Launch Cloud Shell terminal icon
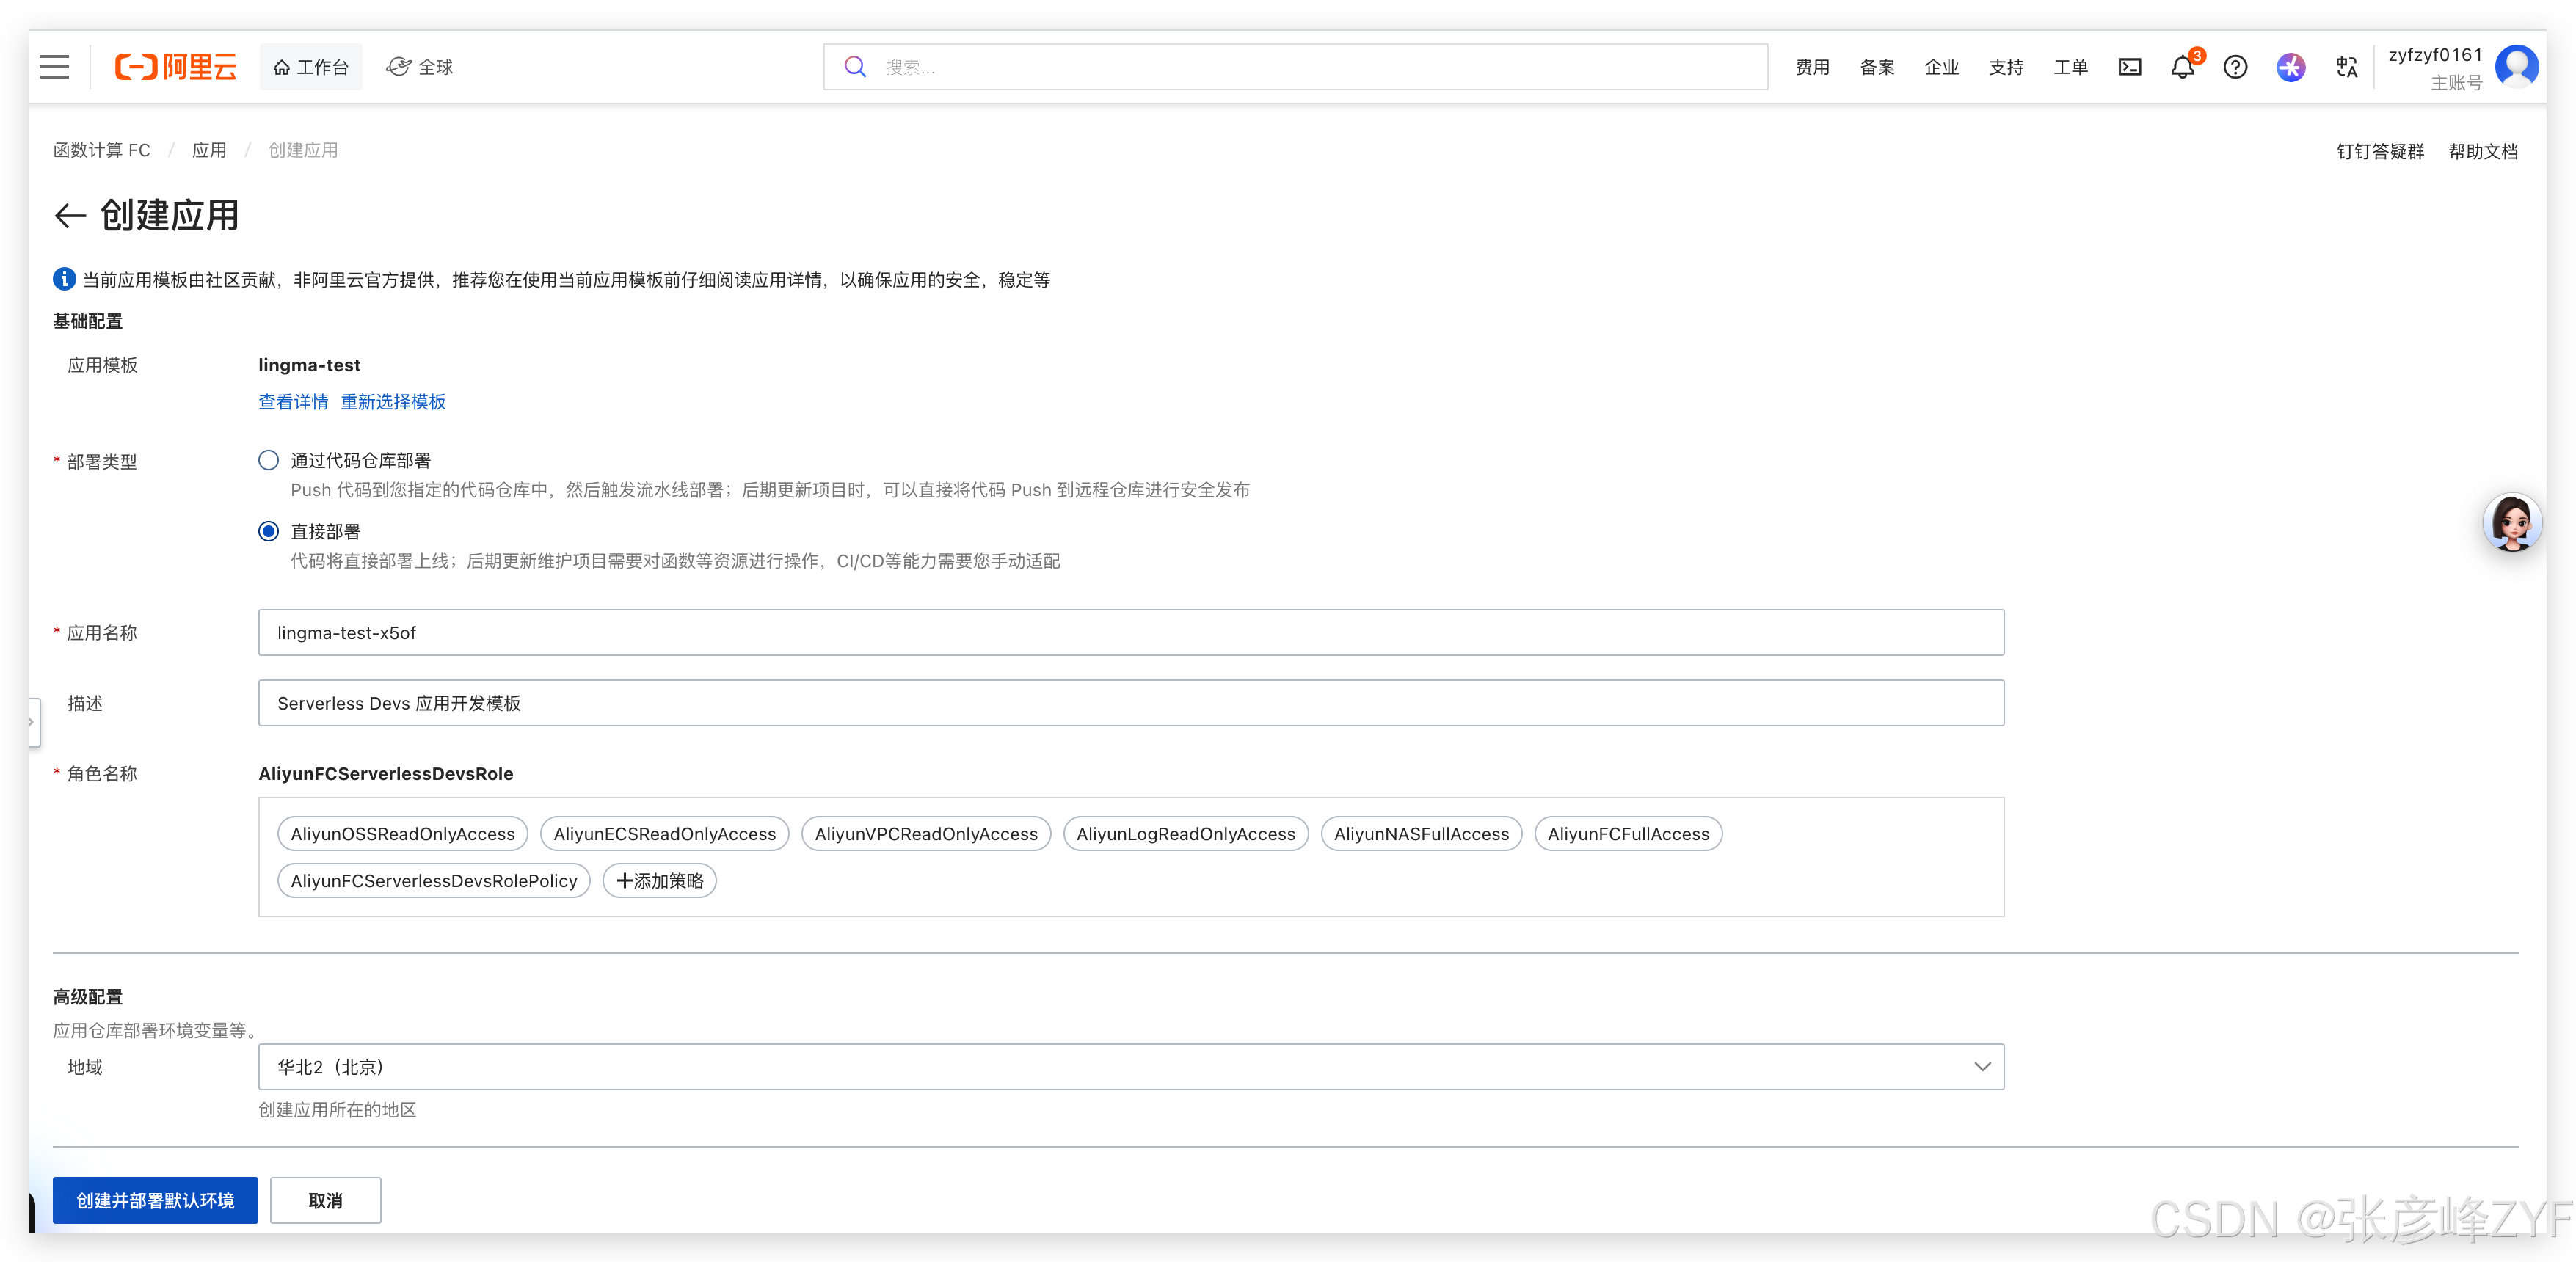Screen dimensions: 2576x1262 pos(2129,67)
